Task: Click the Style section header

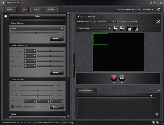Action: click(x=37, y=114)
